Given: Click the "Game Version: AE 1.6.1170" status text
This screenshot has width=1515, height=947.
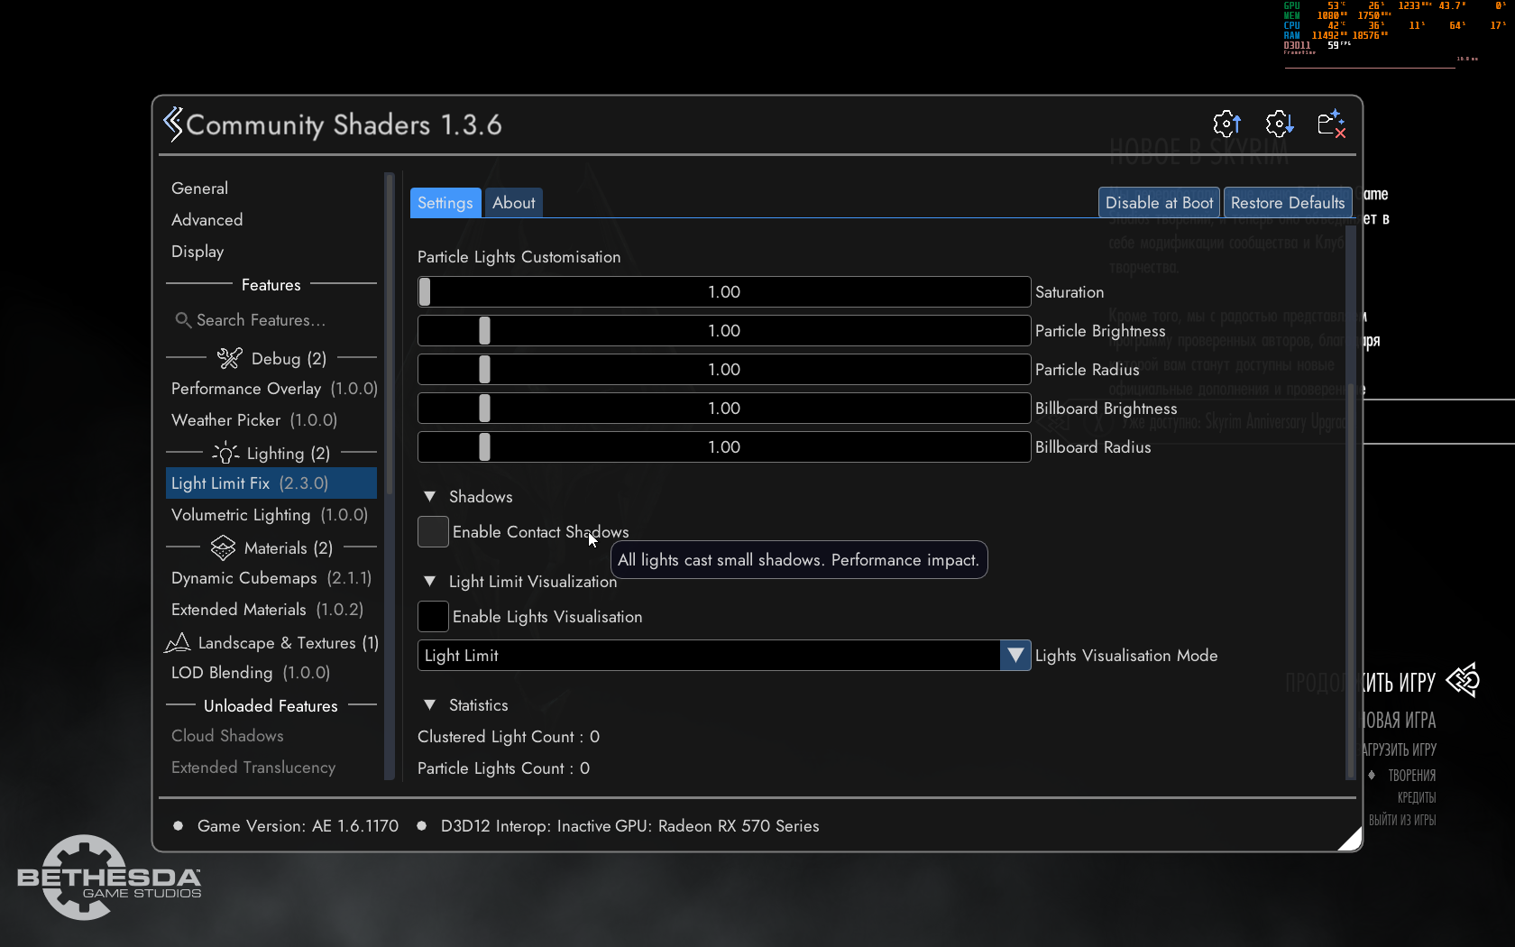Looking at the screenshot, I should [x=298, y=826].
